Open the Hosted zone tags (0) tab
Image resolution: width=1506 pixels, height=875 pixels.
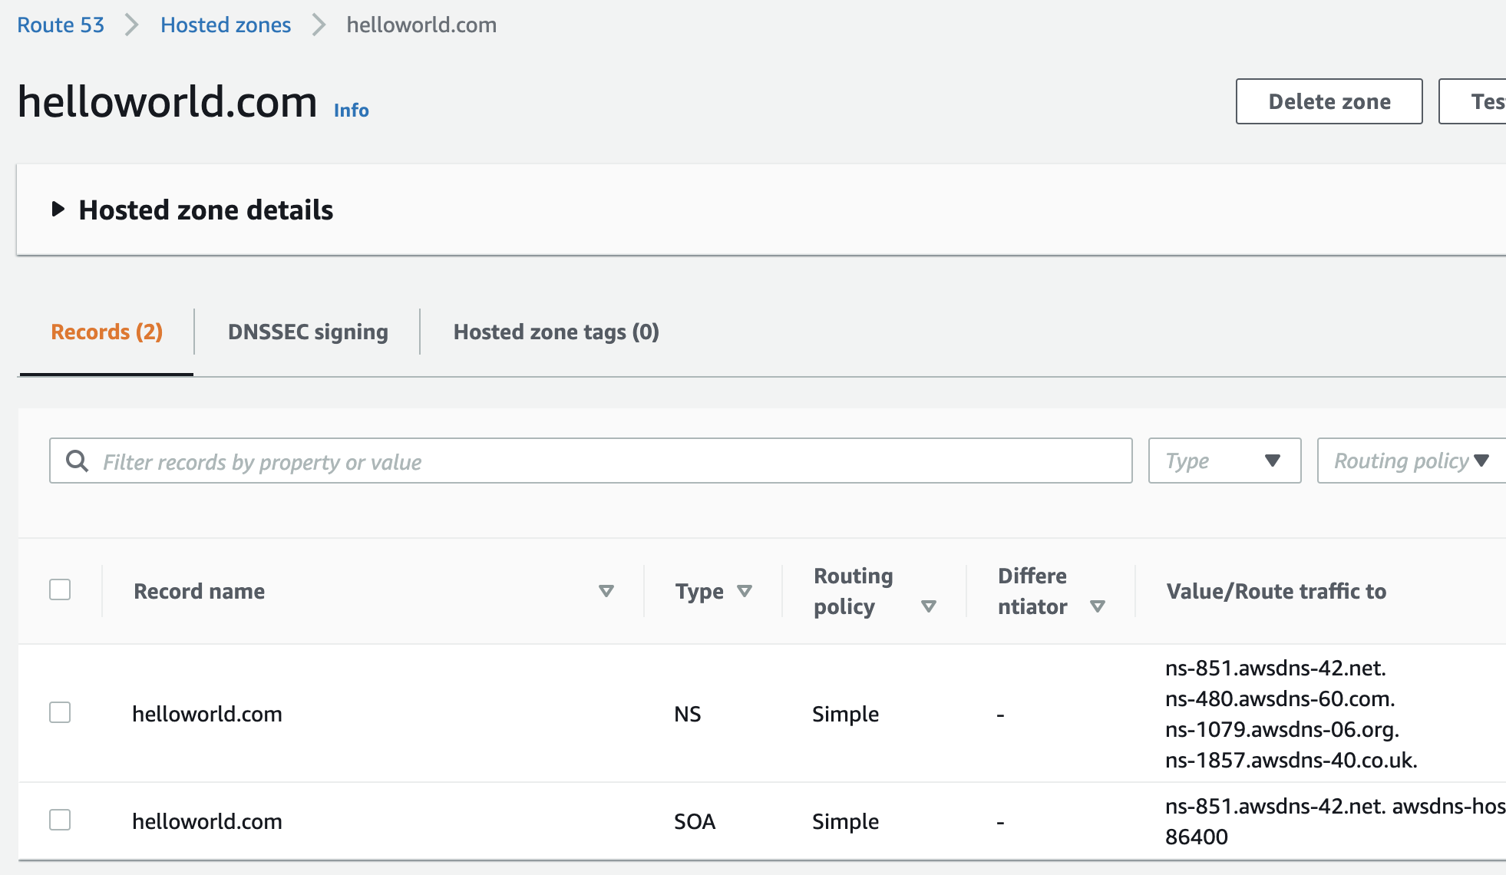556,332
